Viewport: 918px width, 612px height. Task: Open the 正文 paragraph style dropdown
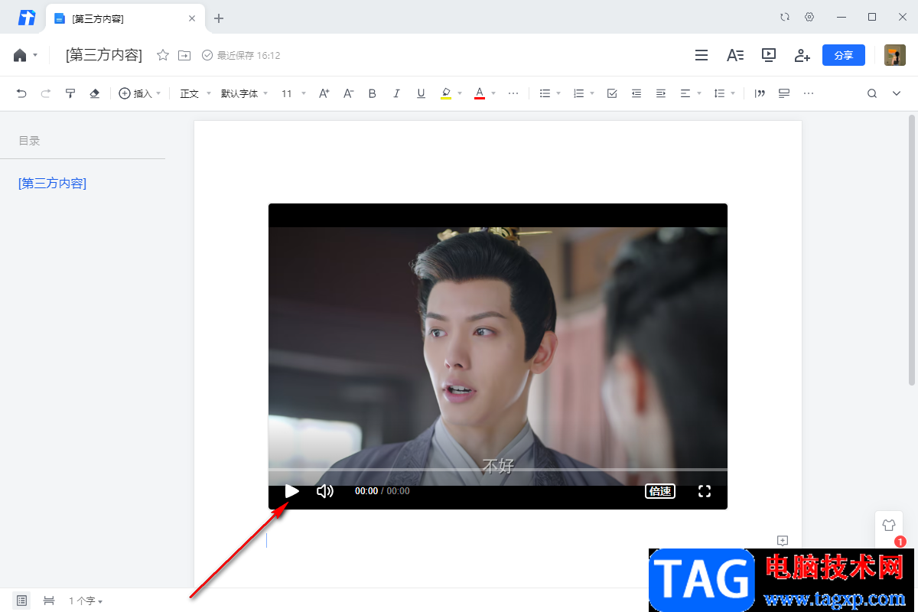coord(195,93)
